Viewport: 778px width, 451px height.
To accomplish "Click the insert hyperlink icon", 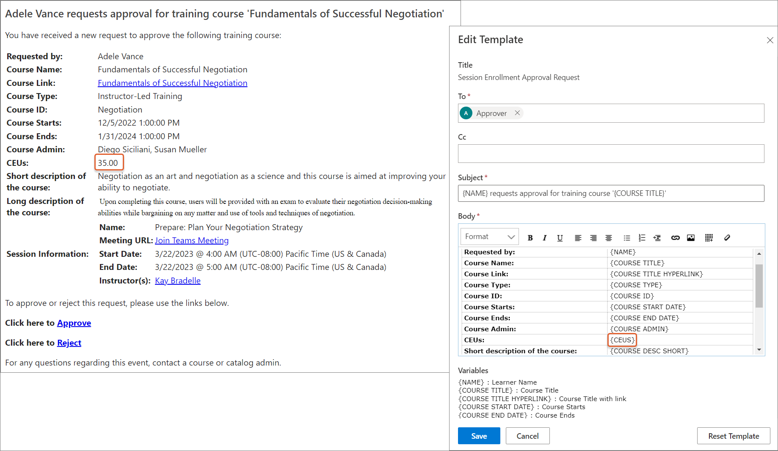I will [675, 238].
